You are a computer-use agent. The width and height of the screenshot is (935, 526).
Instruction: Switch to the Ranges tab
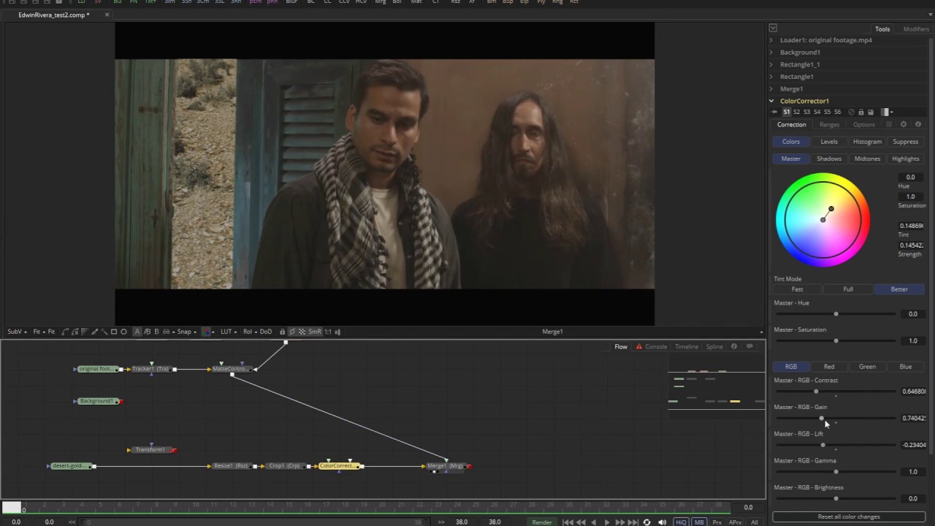pos(829,125)
